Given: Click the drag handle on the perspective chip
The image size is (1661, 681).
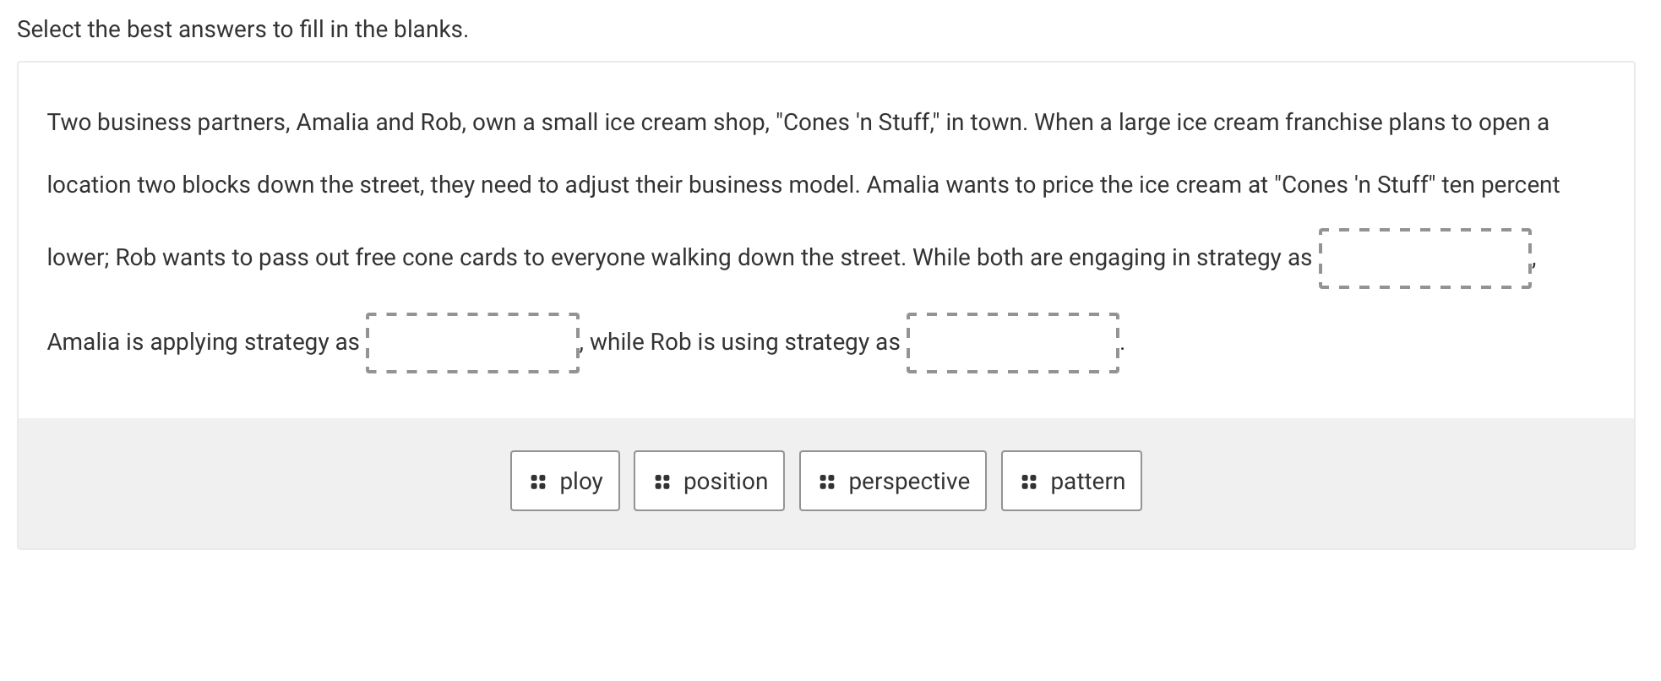Looking at the screenshot, I should coord(826,481).
